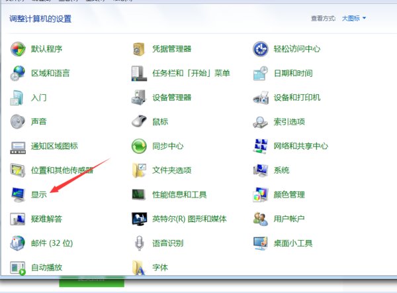This screenshot has height=293, width=397.
Task: Open the 入门 link
Action: click(x=39, y=97)
